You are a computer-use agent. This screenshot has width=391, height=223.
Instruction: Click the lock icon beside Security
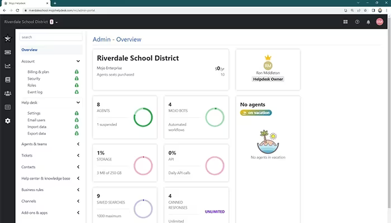click(x=77, y=79)
